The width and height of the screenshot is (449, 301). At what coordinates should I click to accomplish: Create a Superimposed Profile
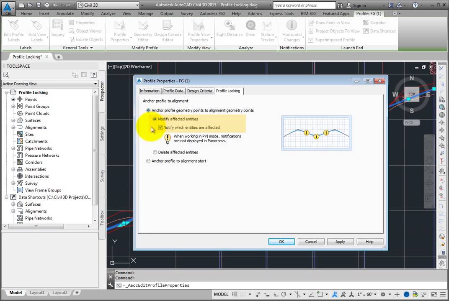tap(332, 40)
